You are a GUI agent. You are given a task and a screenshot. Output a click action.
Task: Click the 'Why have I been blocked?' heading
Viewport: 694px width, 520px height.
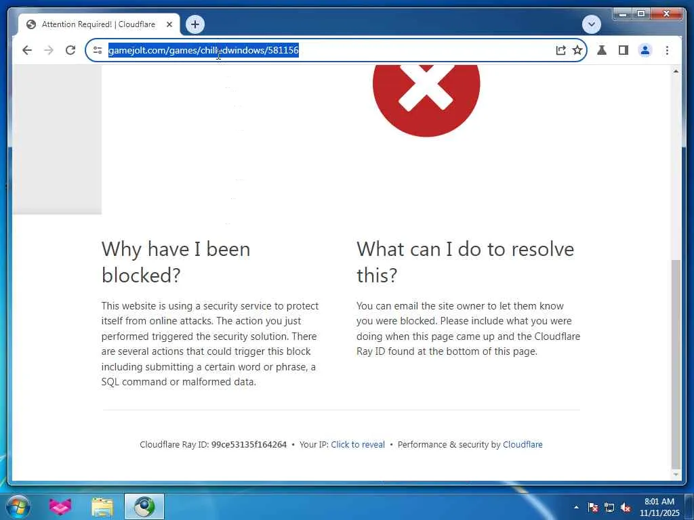click(176, 262)
